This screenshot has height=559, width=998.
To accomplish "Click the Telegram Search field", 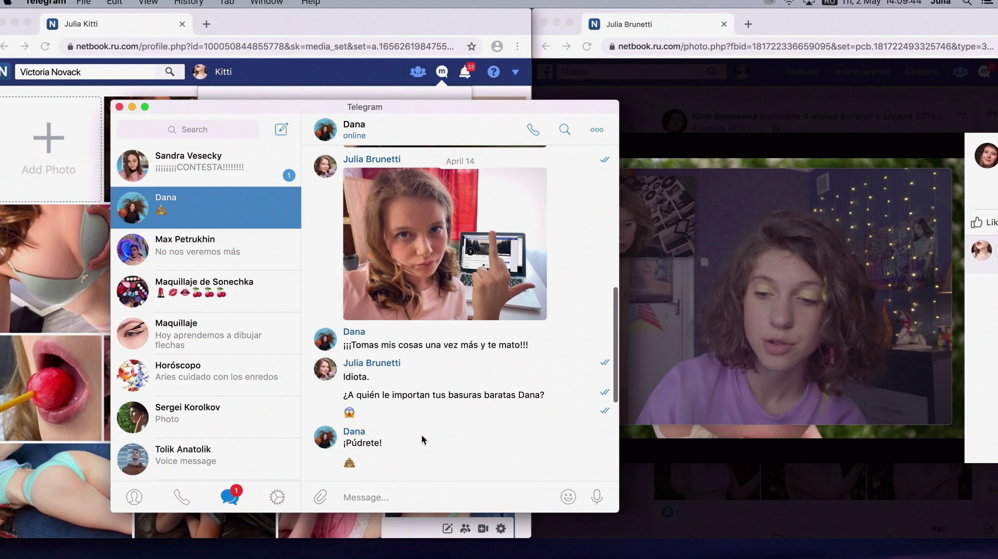I will (x=188, y=129).
